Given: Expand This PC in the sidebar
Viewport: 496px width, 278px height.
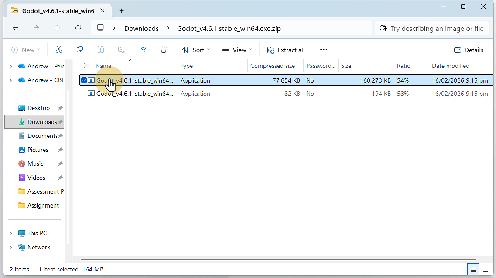Looking at the screenshot, I should tap(10, 233).
